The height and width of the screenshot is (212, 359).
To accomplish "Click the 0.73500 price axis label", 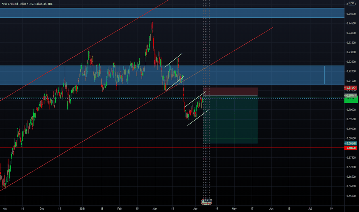I will coord(351,43).
